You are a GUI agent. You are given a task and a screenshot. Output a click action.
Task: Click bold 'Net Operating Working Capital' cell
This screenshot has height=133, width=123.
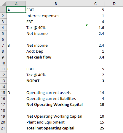(x=56, y=104)
